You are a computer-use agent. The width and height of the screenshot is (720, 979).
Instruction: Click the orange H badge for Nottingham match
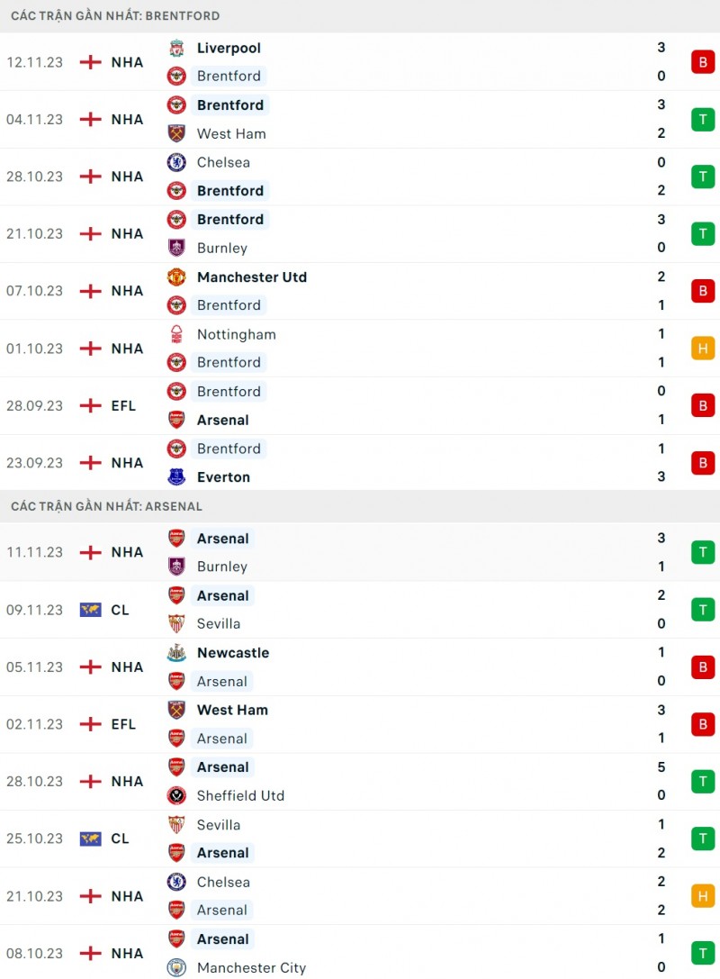[703, 348]
